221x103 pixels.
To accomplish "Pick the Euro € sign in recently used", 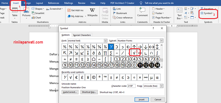I will 76,77.
